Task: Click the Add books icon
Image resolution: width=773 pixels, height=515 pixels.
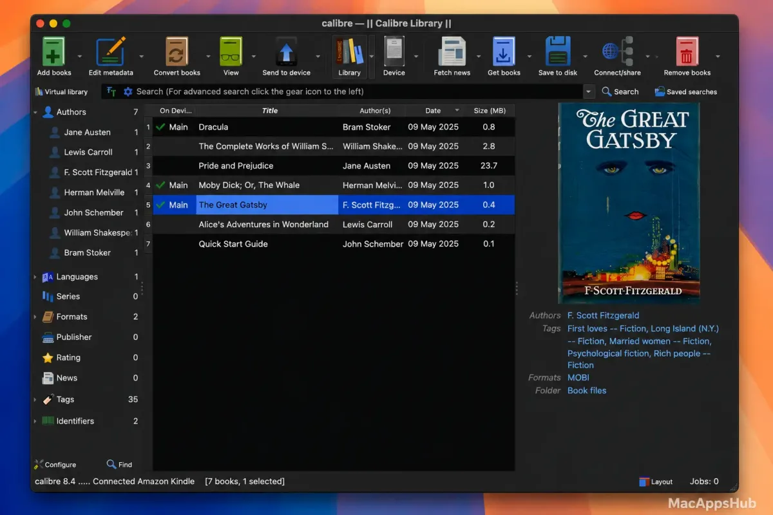Action: (x=54, y=51)
